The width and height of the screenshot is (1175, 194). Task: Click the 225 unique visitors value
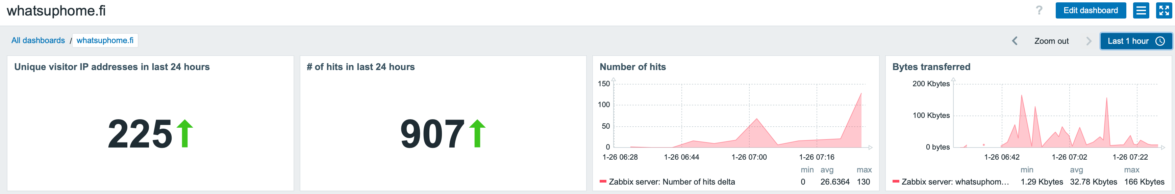(140, 134)
